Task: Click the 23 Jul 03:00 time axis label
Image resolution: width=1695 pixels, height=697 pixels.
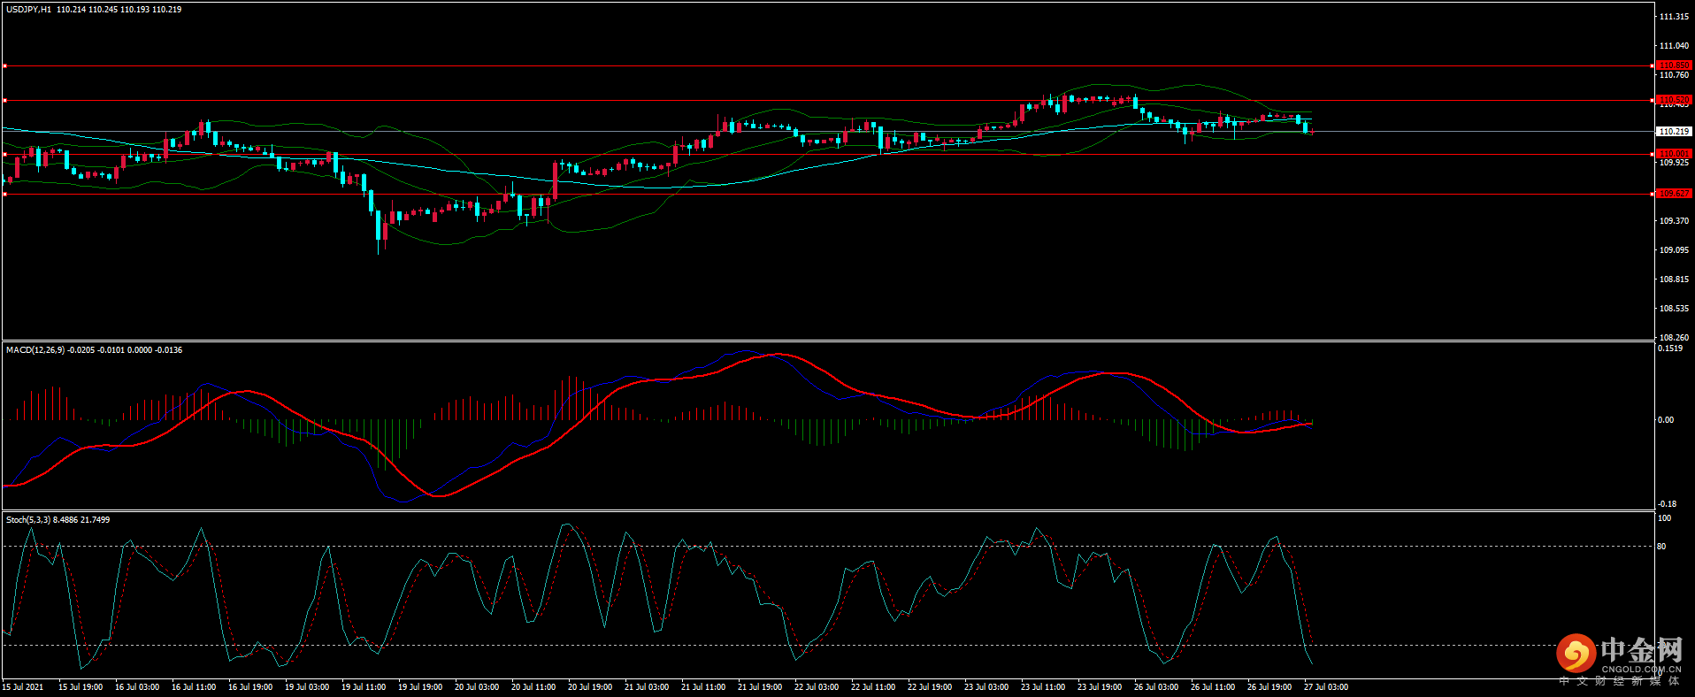Action: click(x=986, y=687)
